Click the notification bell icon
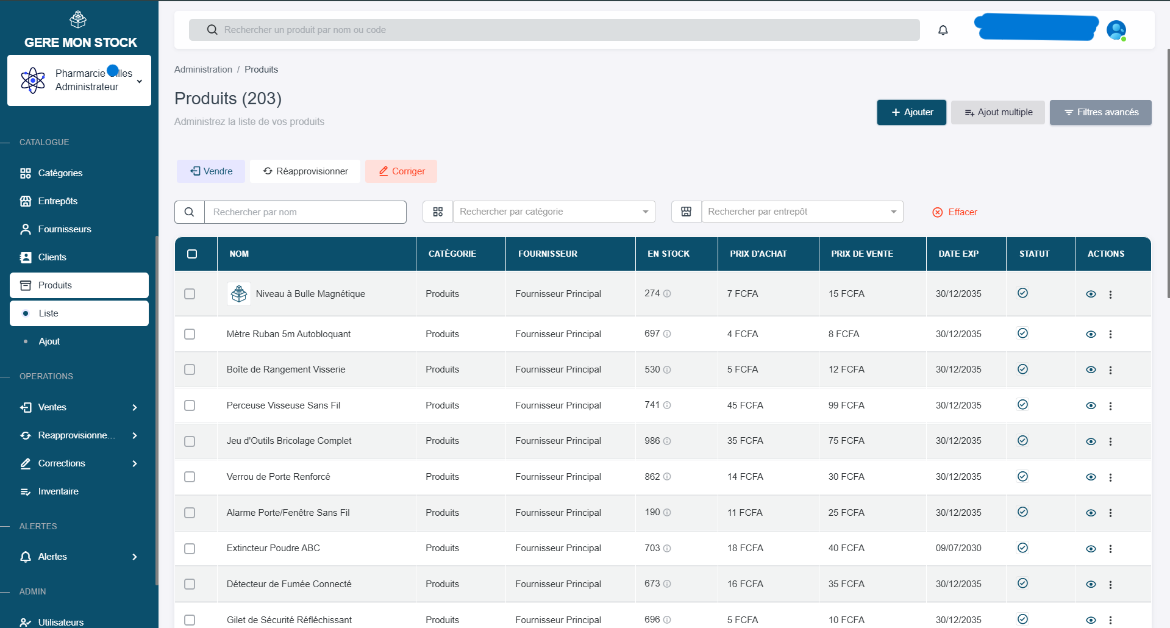Viewport: 1170px width, 628px height. (x=943, y=30)
